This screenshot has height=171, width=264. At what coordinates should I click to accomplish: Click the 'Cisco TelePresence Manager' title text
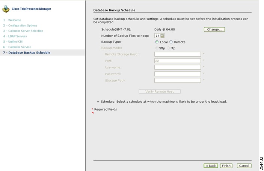31,9
